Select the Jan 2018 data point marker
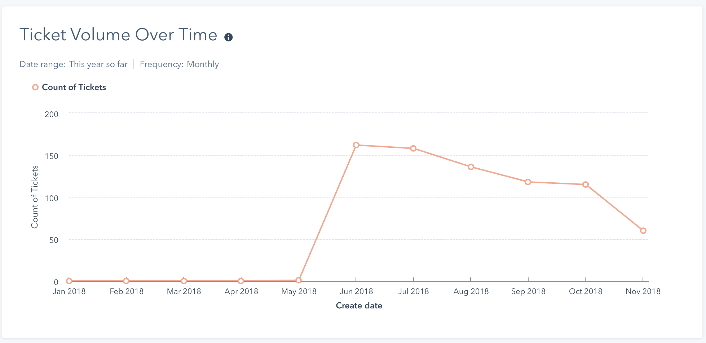The width and height of the screenshot is (706, 343). click(69, 281)
